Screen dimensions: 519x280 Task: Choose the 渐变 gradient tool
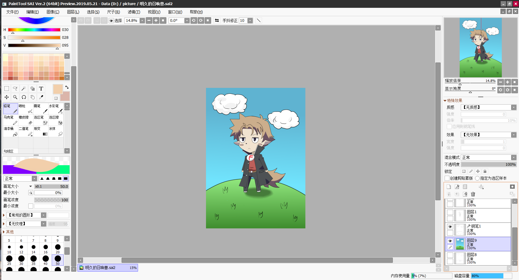pos(41,132)
